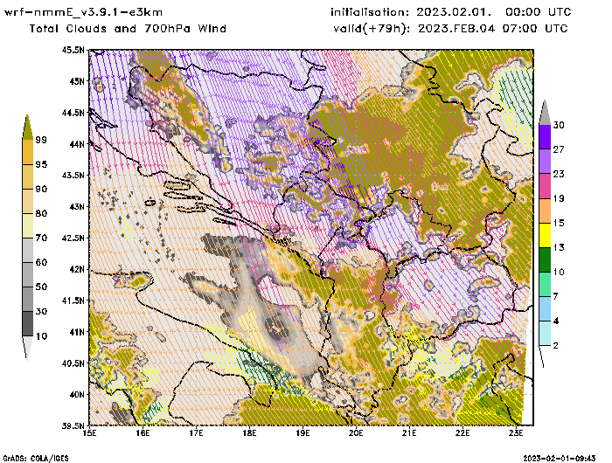
Task: Click the 45.5N latitude label
Action: click(x=73, y=50)
